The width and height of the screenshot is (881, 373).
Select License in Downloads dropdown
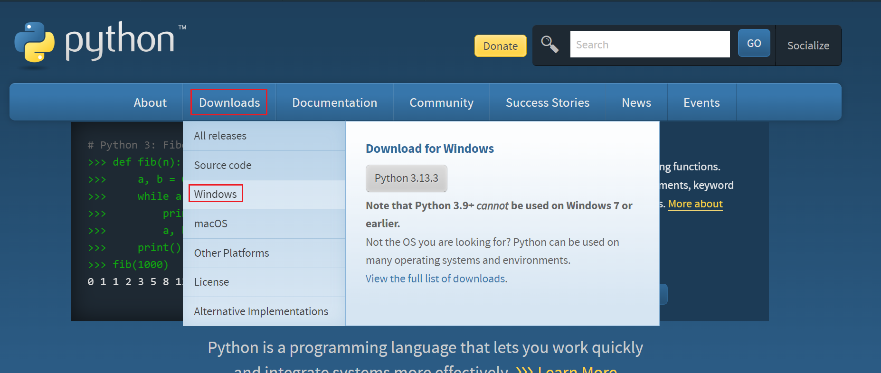(x=264, y=282)
